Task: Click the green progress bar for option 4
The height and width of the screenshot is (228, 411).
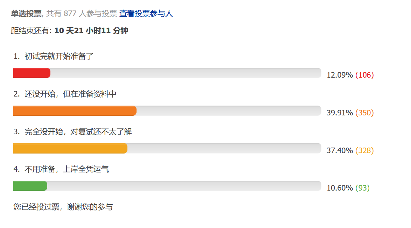Action: (x=30, y=186)
